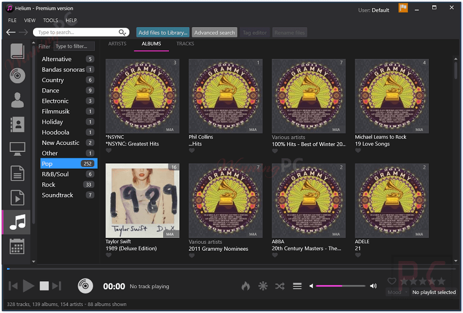
Task: Select the Dance genre
Action: [68, 91]
